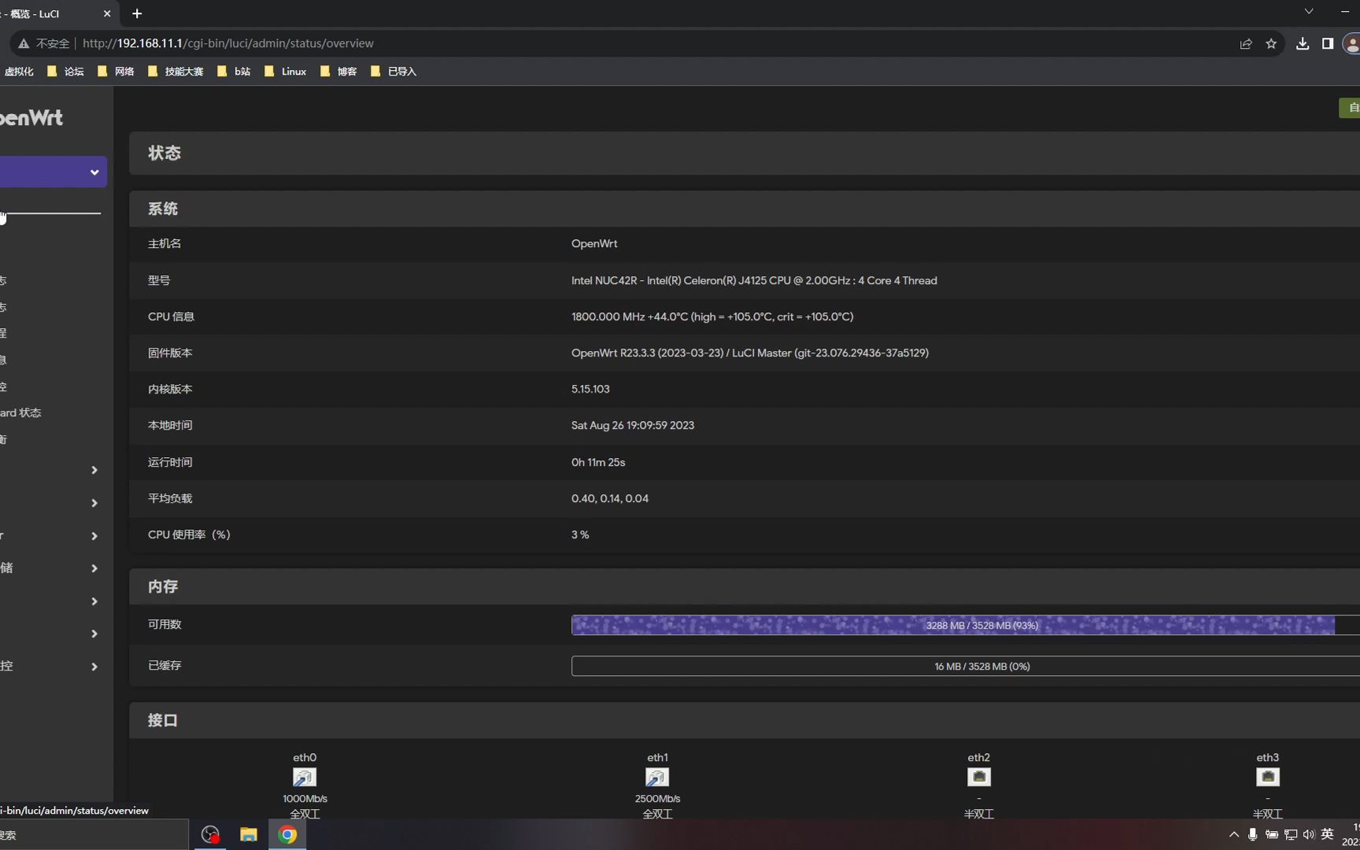The image size is (1360, 850).
Task: Open the 网络 bookmark folder
Action: point(116,72)
